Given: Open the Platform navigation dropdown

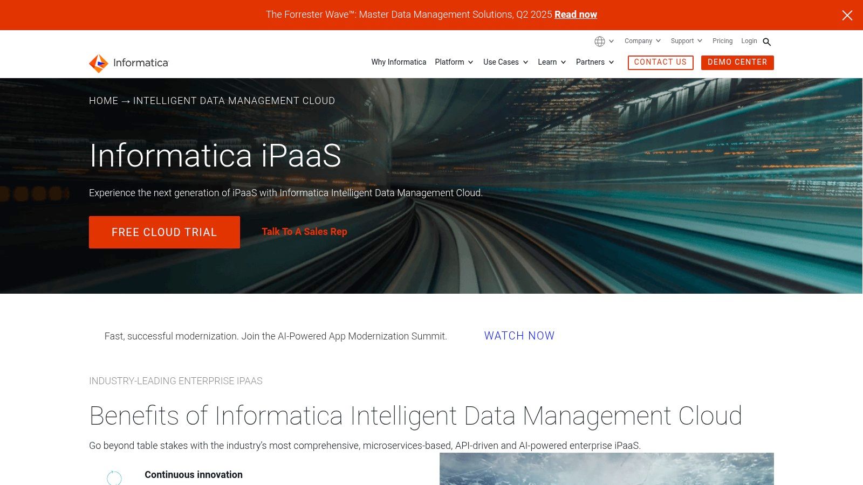Looking at the screenshot, I should [454, 62].
